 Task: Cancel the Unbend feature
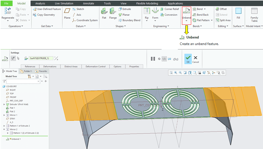coord(196,59)
